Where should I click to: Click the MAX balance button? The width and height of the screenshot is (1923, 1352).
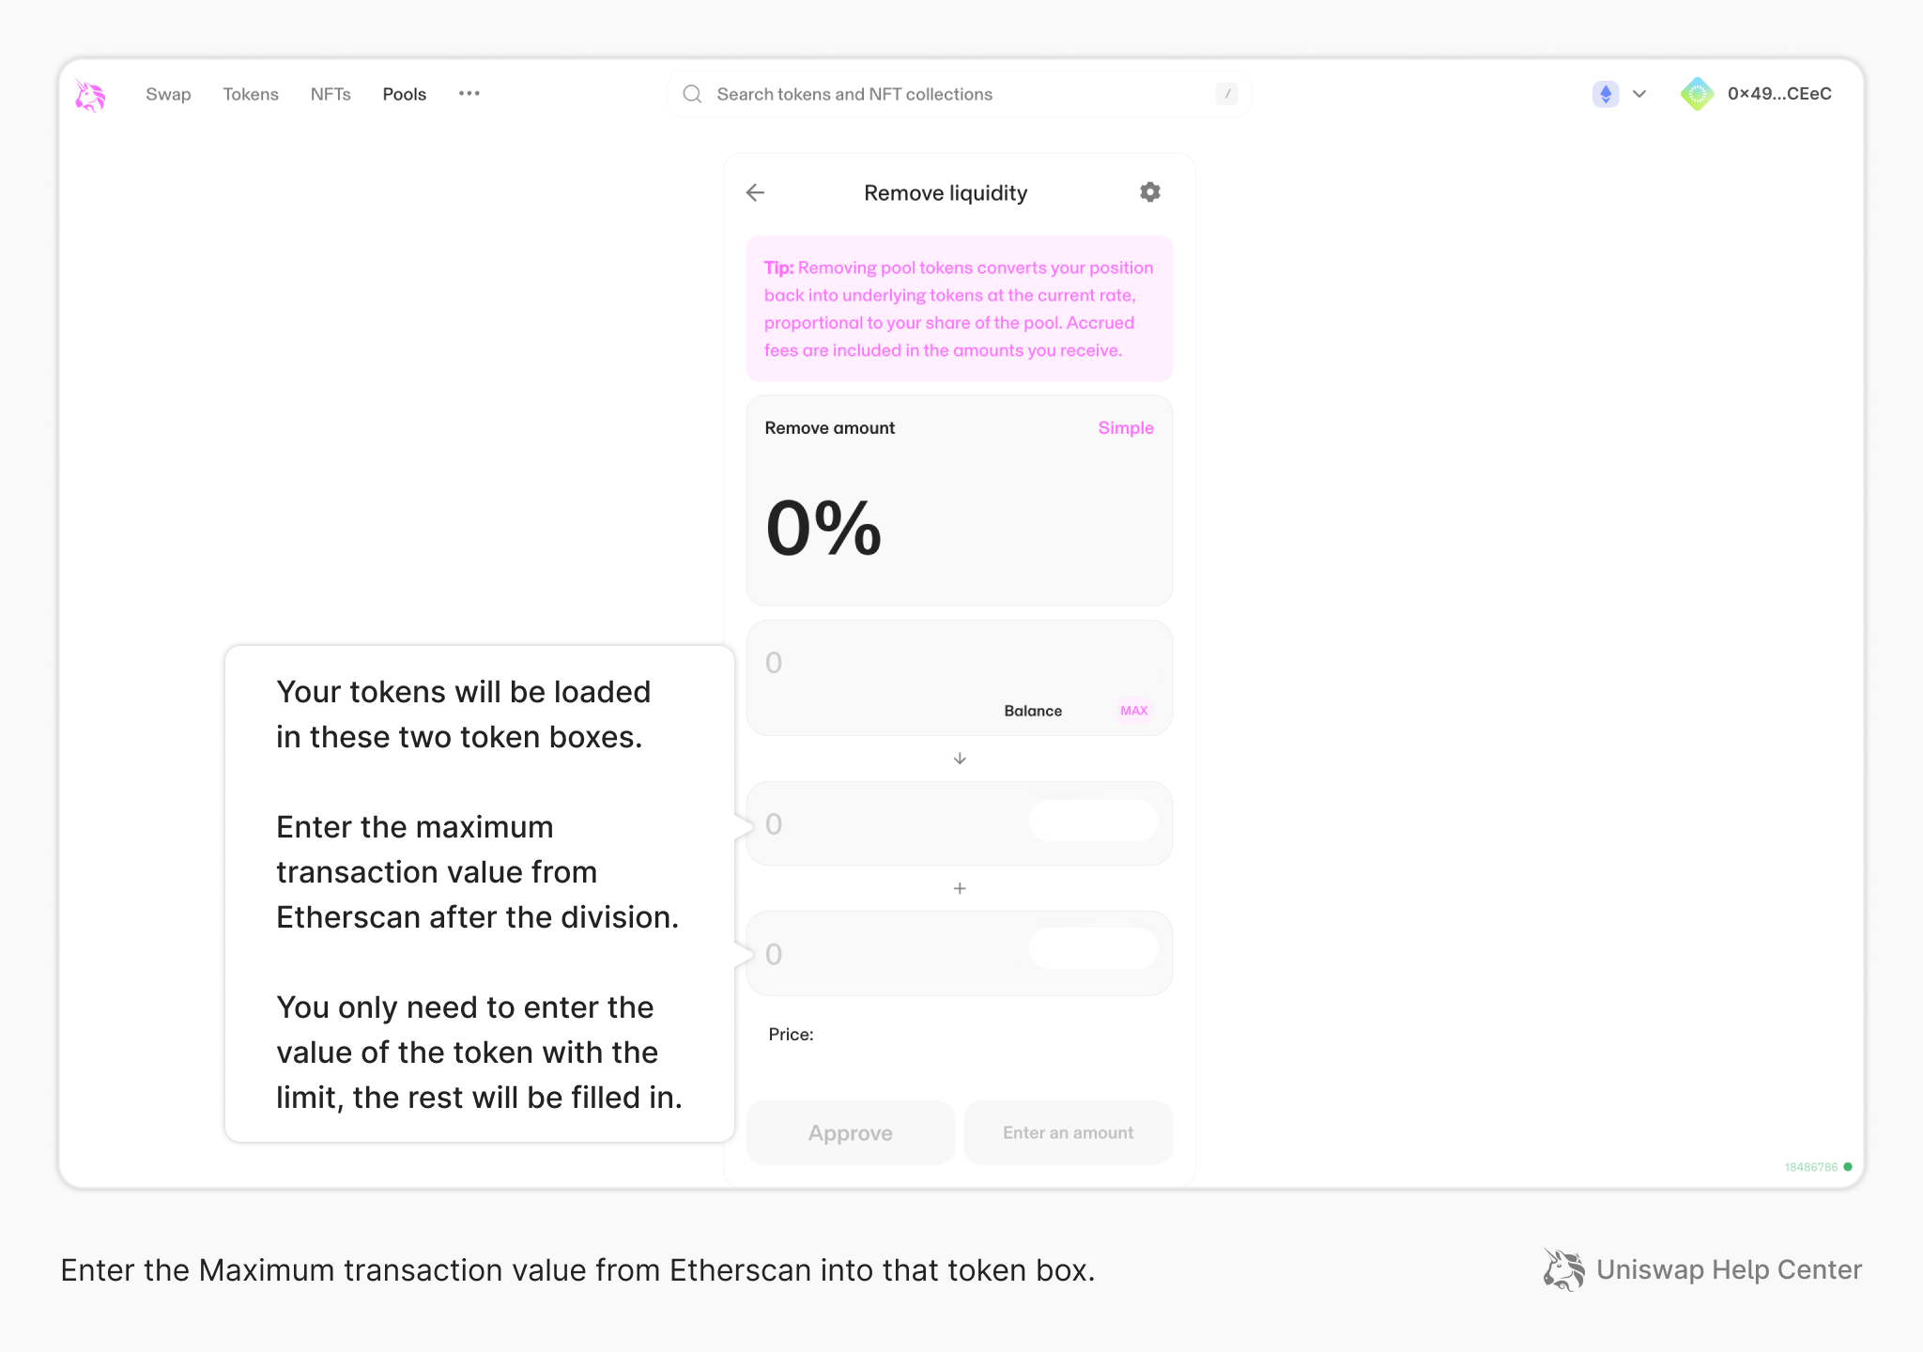[x=1133, y=711]
